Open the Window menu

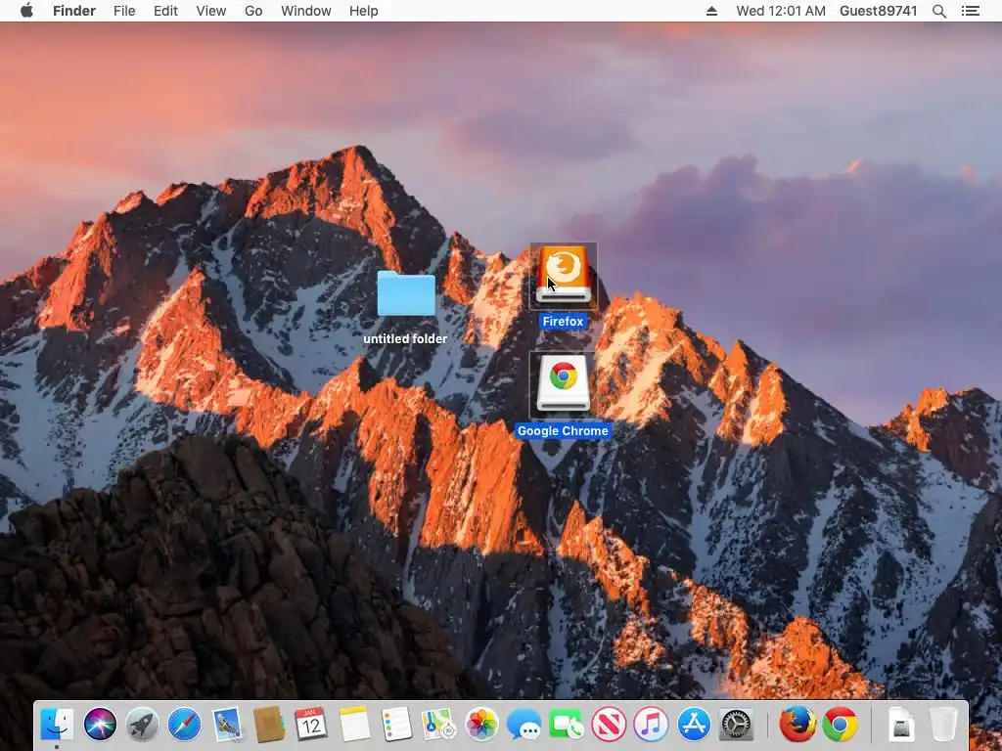306,11
